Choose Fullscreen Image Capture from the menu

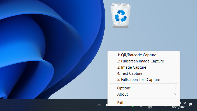click(144, 61)
